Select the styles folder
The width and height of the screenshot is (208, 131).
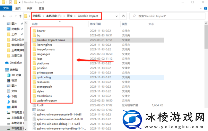tap(40, 91)
